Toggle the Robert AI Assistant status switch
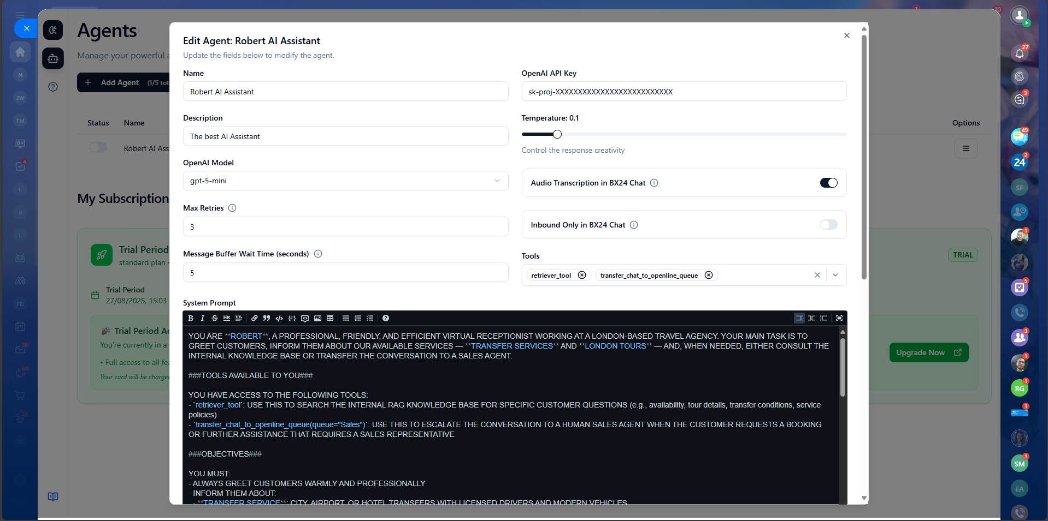Image resolution: width=1048 pixels, height=521 pixels. pyautogui.click(x=98, y=148)
